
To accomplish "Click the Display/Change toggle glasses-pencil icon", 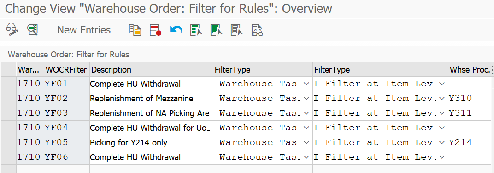I will pyautogui.click(x=12, y=30).
